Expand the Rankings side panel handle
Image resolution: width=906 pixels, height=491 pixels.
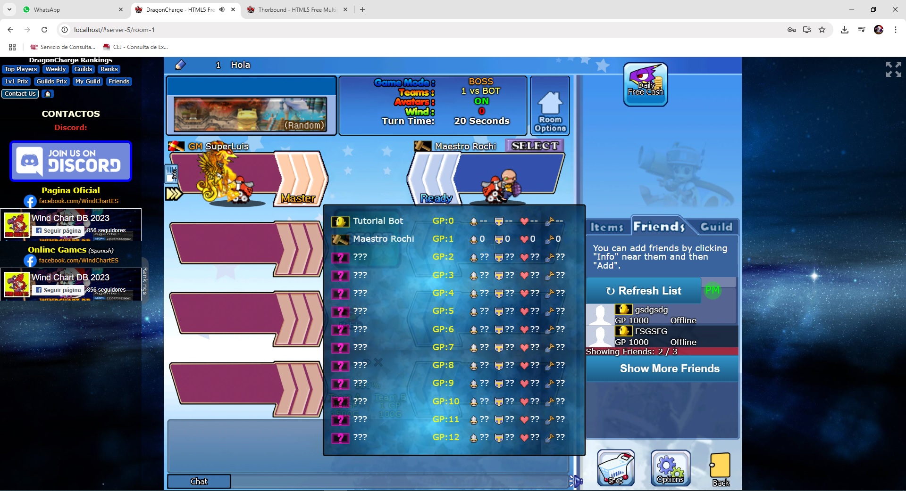(145, 280)
